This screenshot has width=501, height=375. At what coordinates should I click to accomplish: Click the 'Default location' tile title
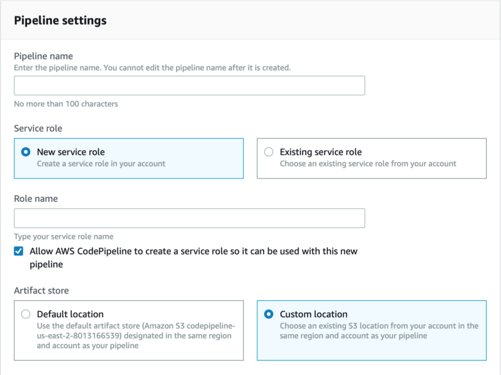point(70,314)
